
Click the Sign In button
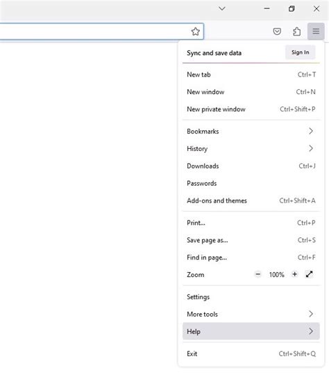[300, 52]
